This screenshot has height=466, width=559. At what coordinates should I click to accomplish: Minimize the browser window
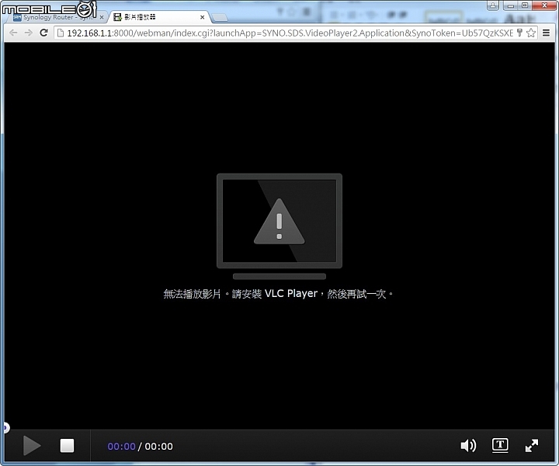point(511,5)
